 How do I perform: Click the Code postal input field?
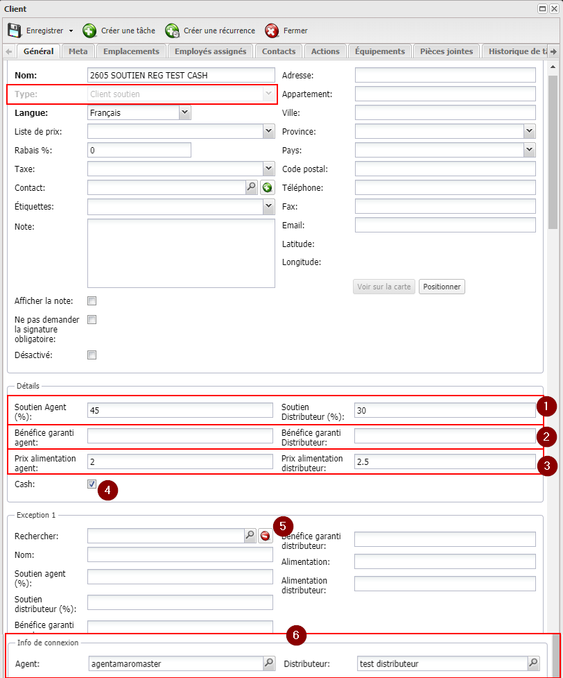[445, 169]
